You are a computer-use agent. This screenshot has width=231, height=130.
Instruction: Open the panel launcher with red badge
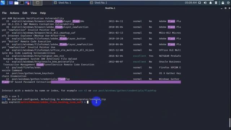point(27,3)
